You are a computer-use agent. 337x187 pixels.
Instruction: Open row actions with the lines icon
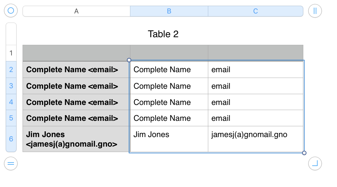coord(10,163)
